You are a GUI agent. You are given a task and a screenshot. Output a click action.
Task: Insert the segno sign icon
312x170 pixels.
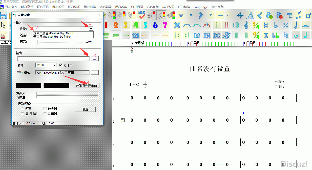click(x=226, y=36)
